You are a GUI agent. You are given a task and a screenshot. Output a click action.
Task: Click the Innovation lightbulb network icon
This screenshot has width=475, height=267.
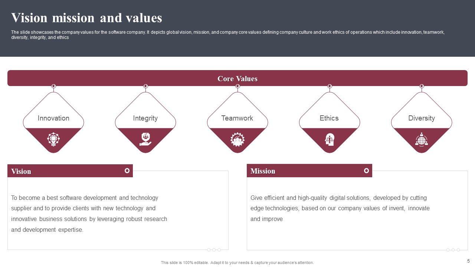click(53, 139)
